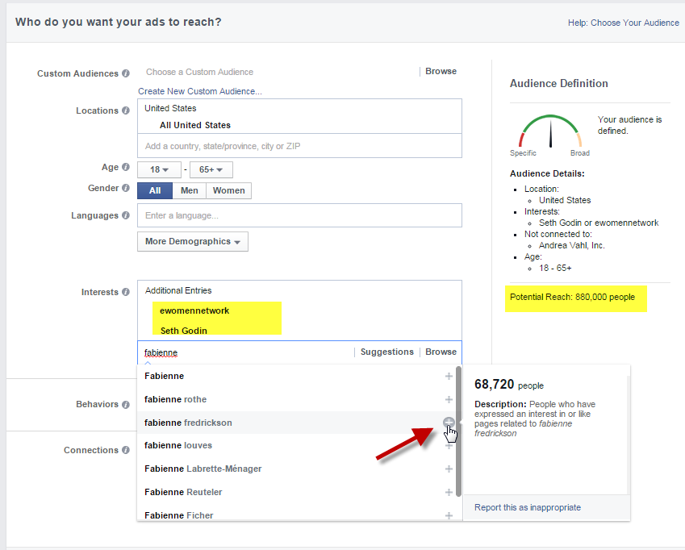Image resolution: width=685 pixels, height=550 pixels.
Task: Click the Custom Audiences info icon
Action: coord(126,73)
